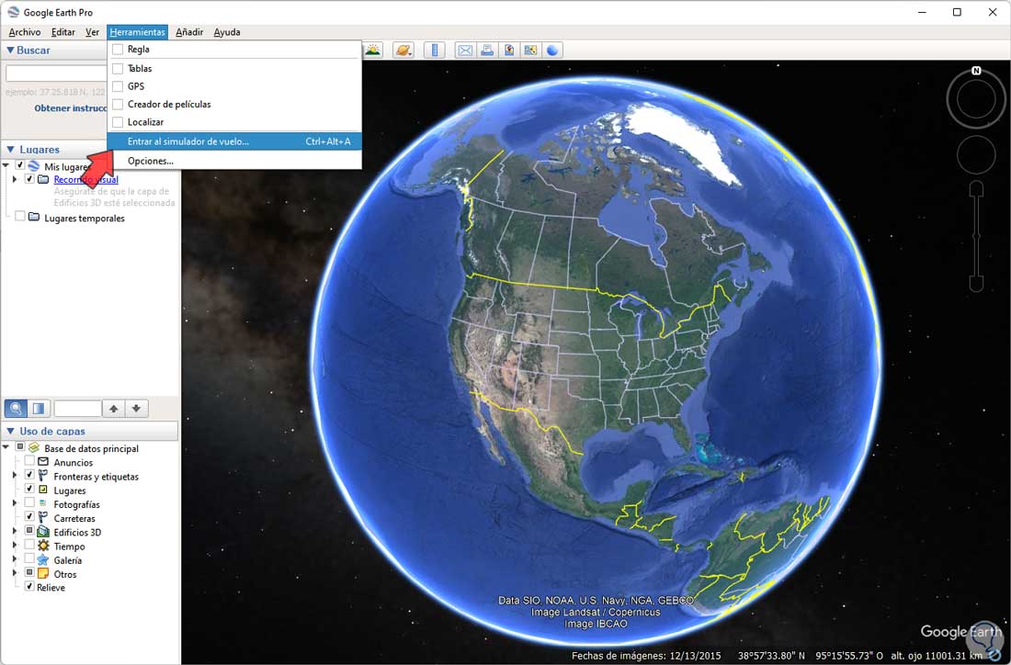Screen dimensions: 1011x665
Task: Click the magnifier search icon in Lugares panel
Action: tap(16, 408)
